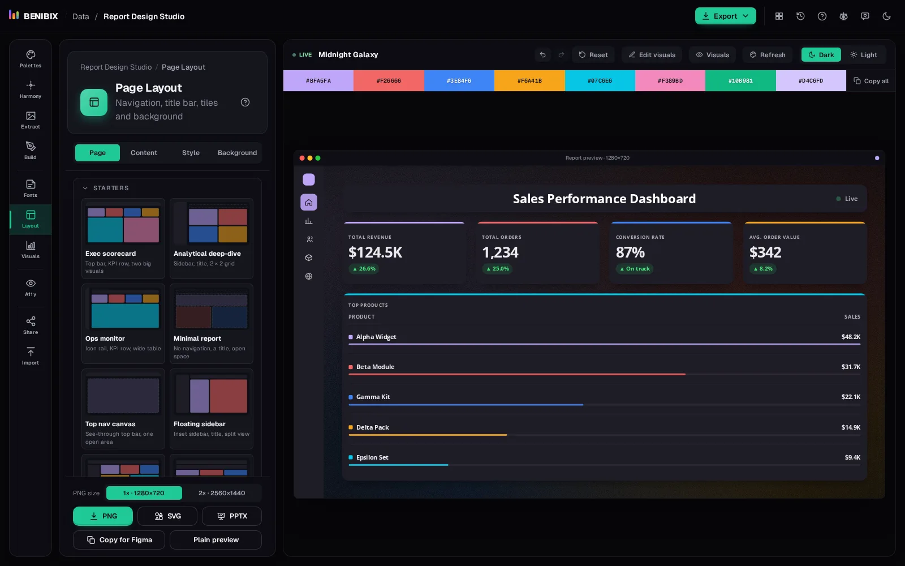Open the Export dropdown
The height and width of the screenshot is (566, 905).
(x=726, y=16)
